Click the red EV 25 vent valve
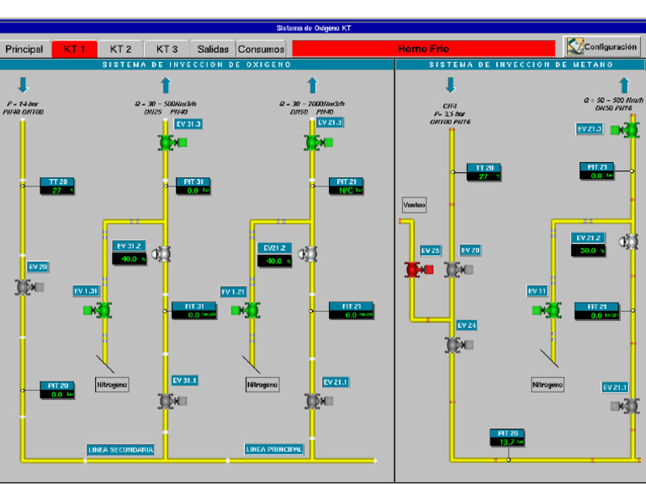The width and height of the screenshot is (646, 484). [x=419, y=270]
